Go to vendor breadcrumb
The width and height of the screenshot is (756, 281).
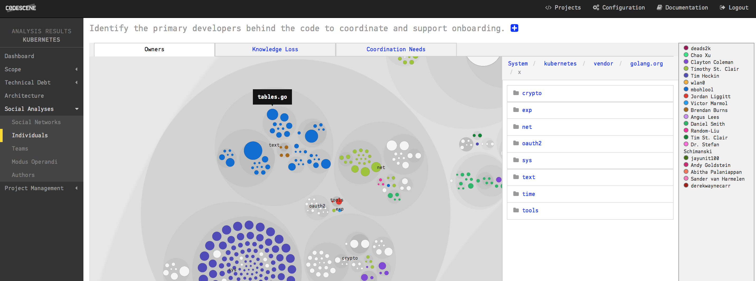point(603,64)
